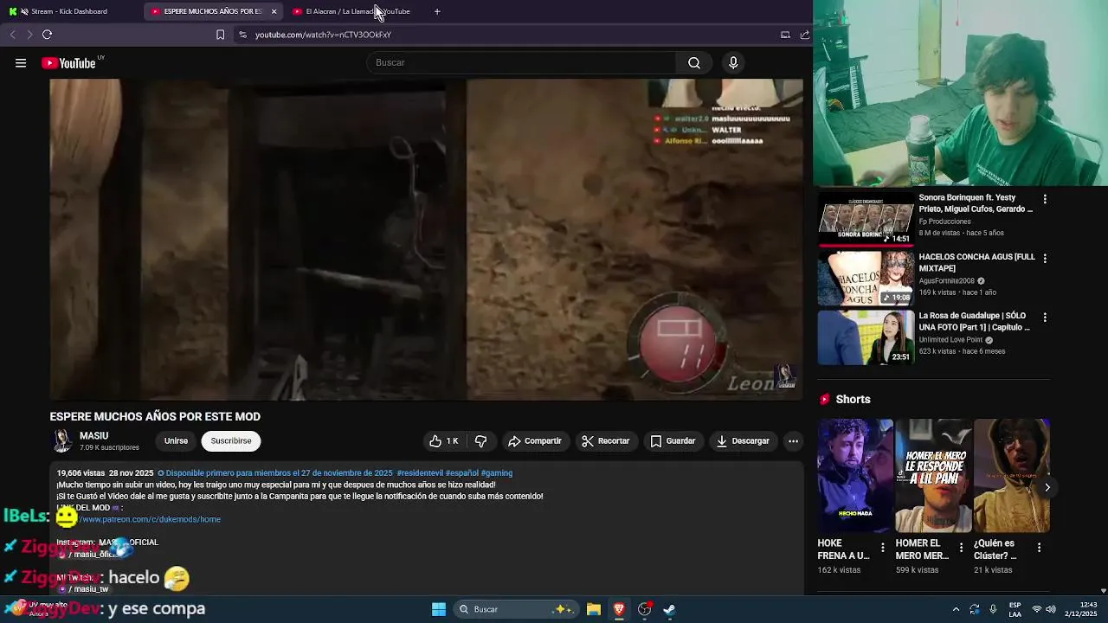The image size is (1108, 623).
Task: Open Wi-Fi network tray icon
Action: coord(1037,609)
